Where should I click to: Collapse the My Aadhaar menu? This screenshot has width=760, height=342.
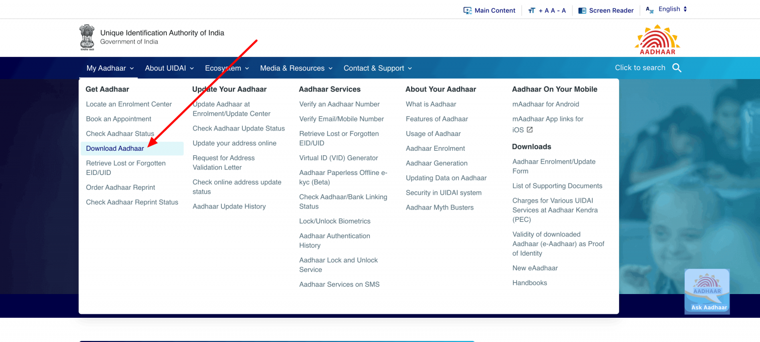click(x=110, y=68)
